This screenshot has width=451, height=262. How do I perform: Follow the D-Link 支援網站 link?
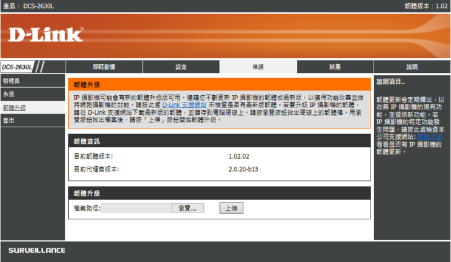[185, 105]
